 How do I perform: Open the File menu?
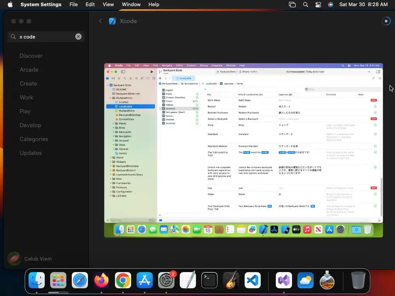click(x=74, y=5)
